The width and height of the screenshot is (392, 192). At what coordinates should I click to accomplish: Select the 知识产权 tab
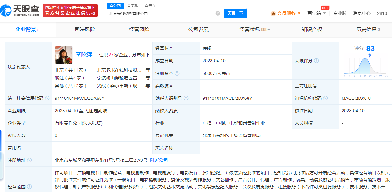(x=312, y=30)
